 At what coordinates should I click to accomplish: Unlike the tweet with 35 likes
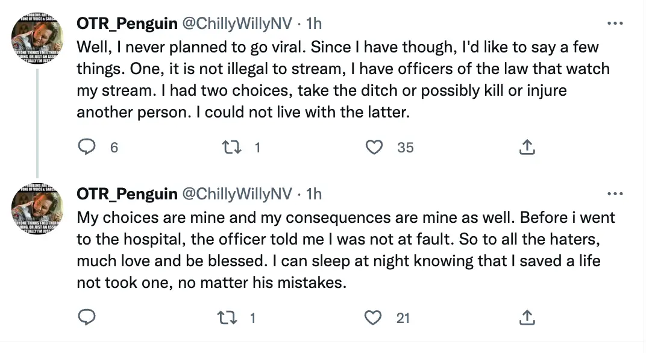pyautogui.click(x=375, y=146)
